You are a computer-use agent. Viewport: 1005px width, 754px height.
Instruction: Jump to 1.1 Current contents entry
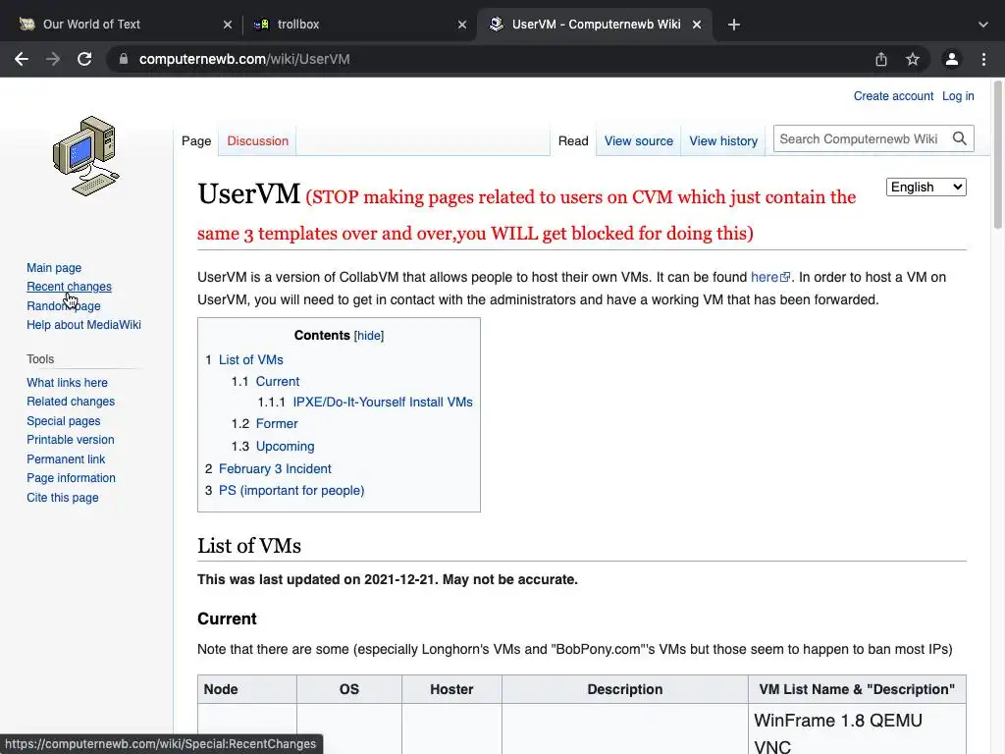278,382
